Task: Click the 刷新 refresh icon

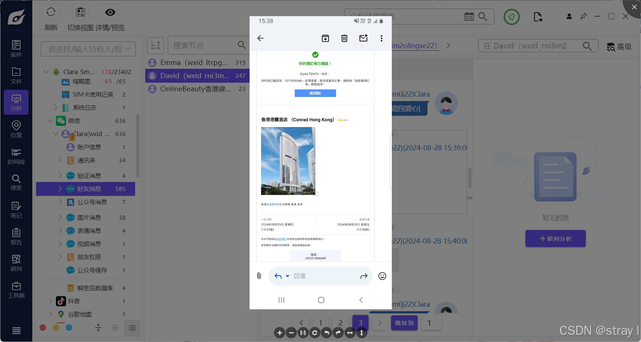Action: click(x=51, y=12)
